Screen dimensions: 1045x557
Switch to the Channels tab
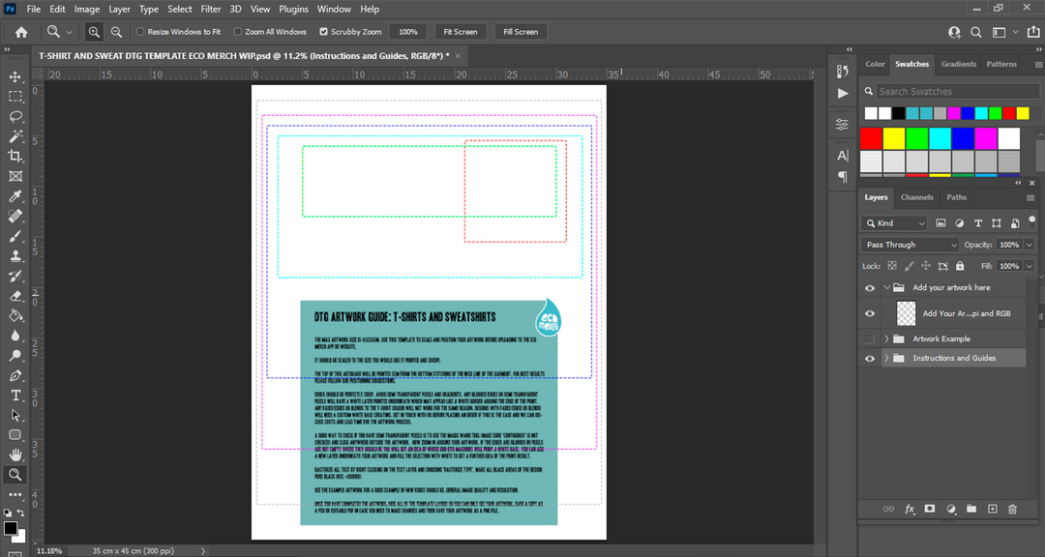(x=916, y=197)
